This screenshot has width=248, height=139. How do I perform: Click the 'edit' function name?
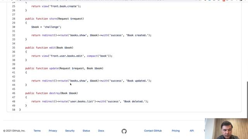point(52,47)
